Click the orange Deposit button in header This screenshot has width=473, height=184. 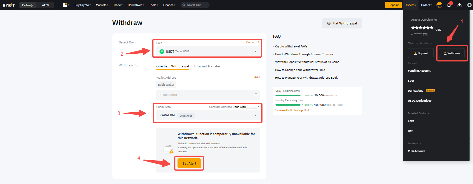393,5
